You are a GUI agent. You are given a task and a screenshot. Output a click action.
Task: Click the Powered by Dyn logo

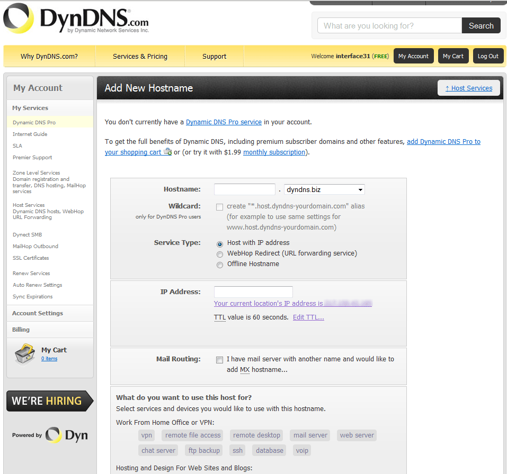click(x=50, y=435)
